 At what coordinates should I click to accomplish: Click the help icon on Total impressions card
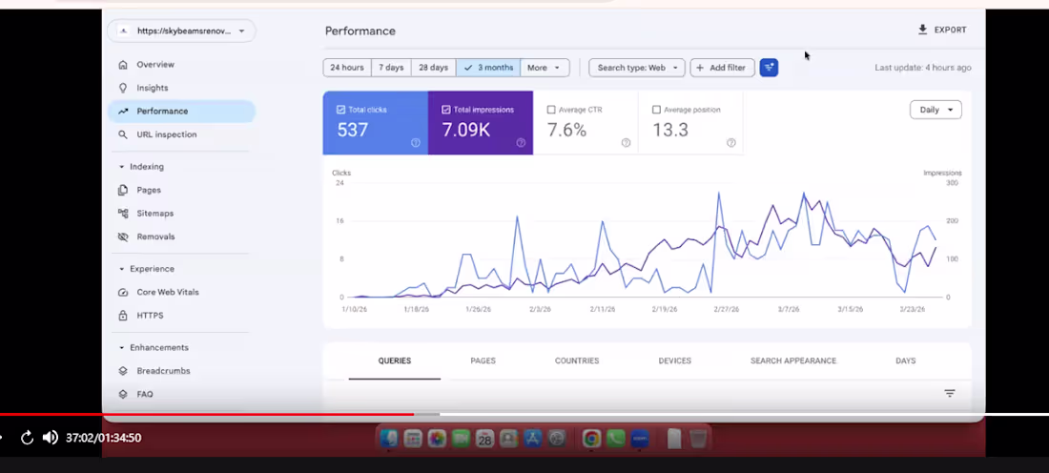click(521, 142)
